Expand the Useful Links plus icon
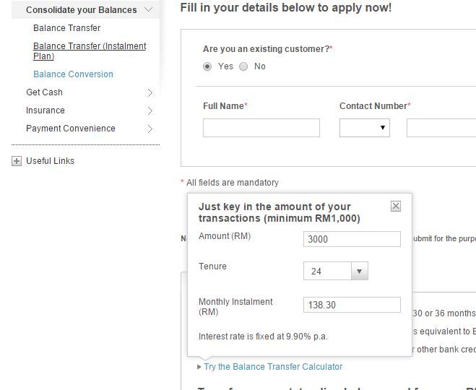This screenshot has height=390, width=476. pyautogui.click(x=17, y=161)
